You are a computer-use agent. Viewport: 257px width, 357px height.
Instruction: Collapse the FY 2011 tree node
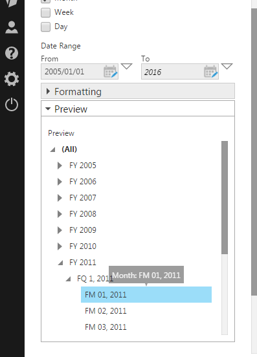coord(61,263)
